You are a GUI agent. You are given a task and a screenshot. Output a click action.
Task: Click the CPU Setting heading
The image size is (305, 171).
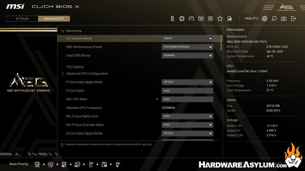(75, 67)
